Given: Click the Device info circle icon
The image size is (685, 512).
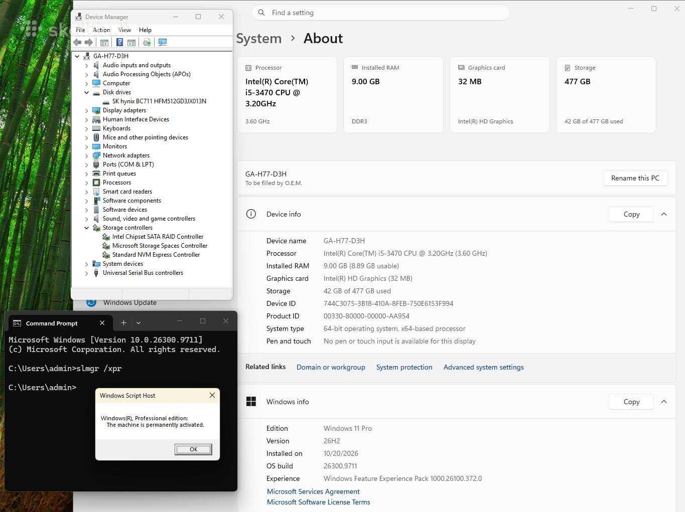Looking at the screenshot, I should pos(251,214).
